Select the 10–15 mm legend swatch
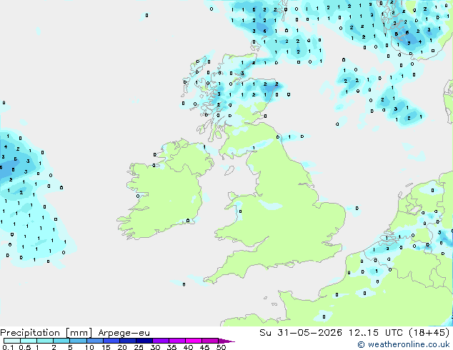Image resolution: width=453 pixels, height=350 pixels. click(94, 341)
